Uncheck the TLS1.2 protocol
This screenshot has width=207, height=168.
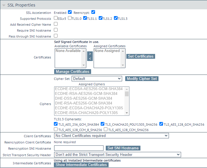100,18
